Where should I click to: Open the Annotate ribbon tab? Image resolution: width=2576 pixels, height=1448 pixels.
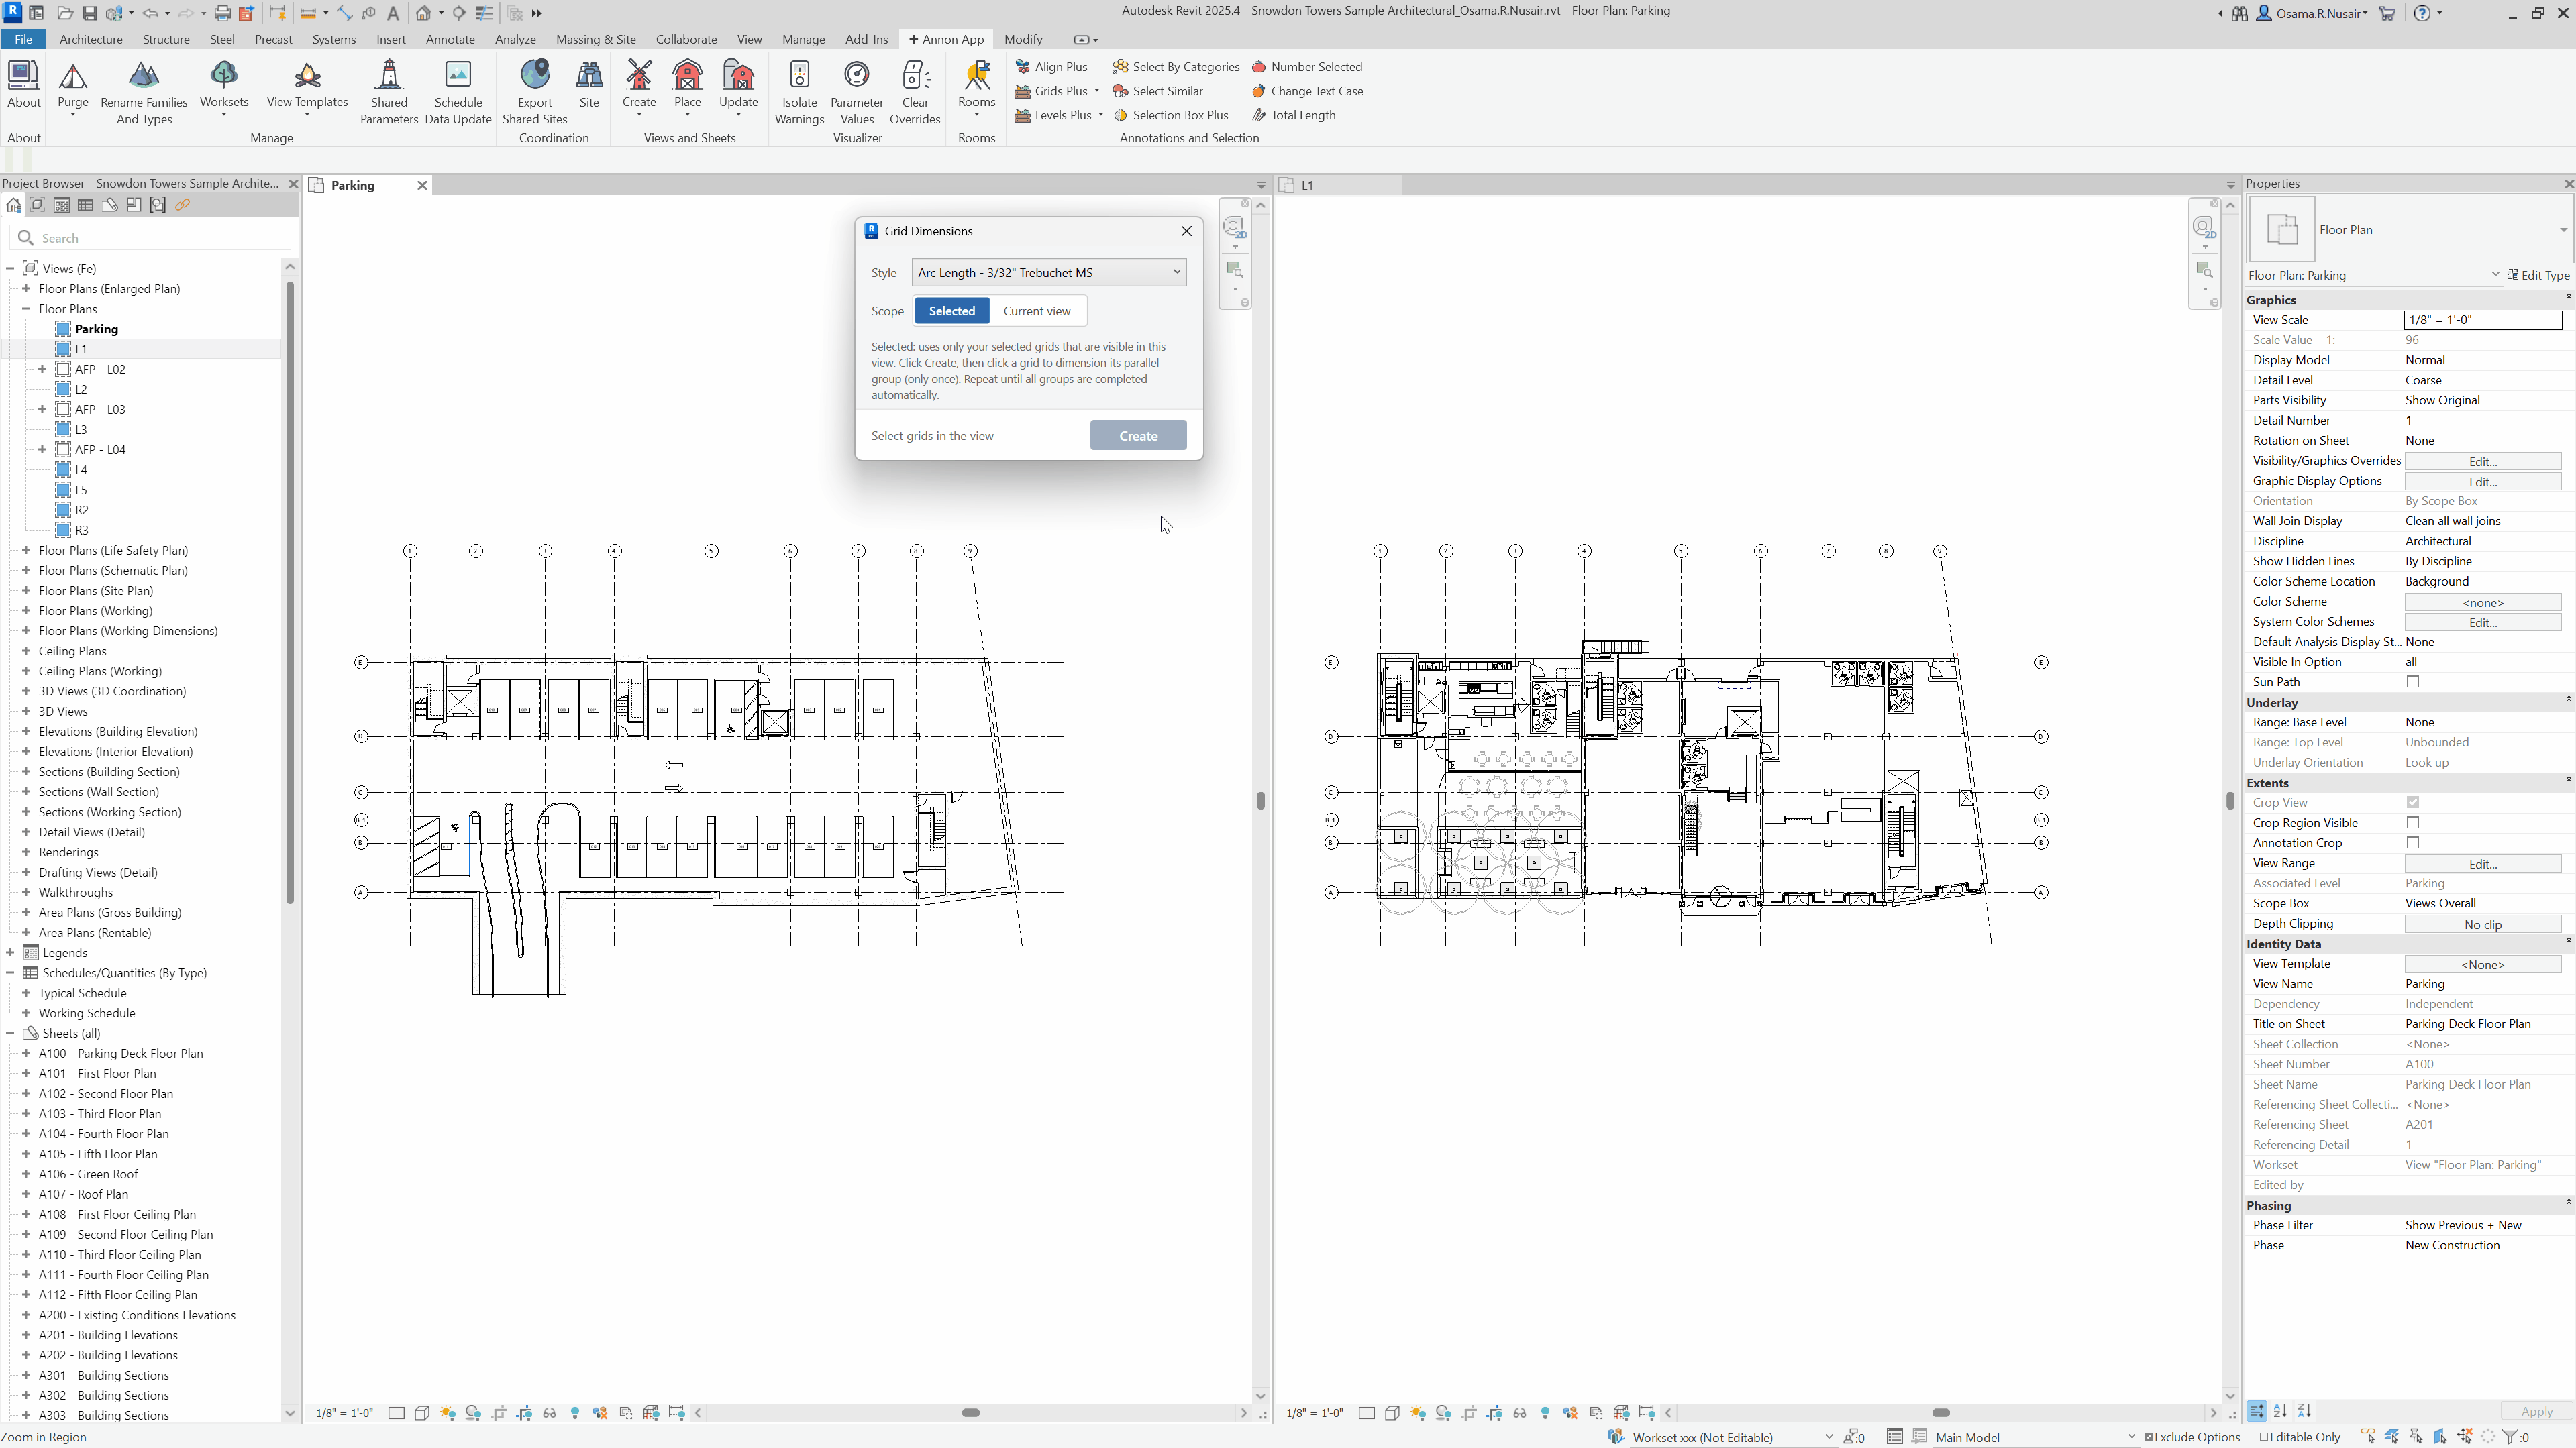click(x=450, y=39)
